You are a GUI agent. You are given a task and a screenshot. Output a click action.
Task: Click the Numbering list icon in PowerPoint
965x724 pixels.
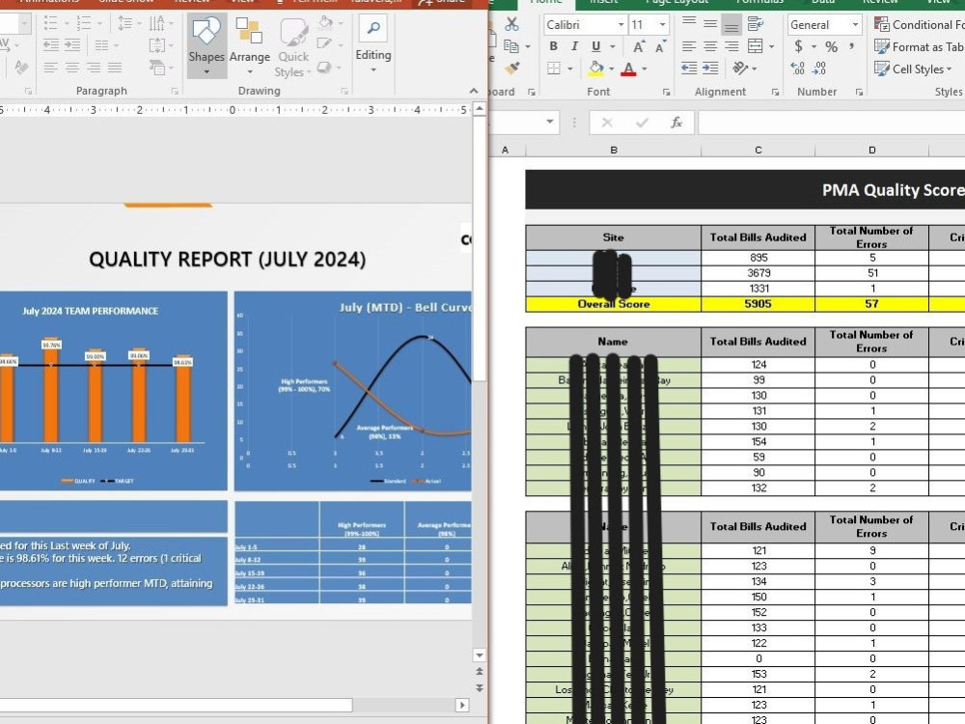tap(84, 24)
